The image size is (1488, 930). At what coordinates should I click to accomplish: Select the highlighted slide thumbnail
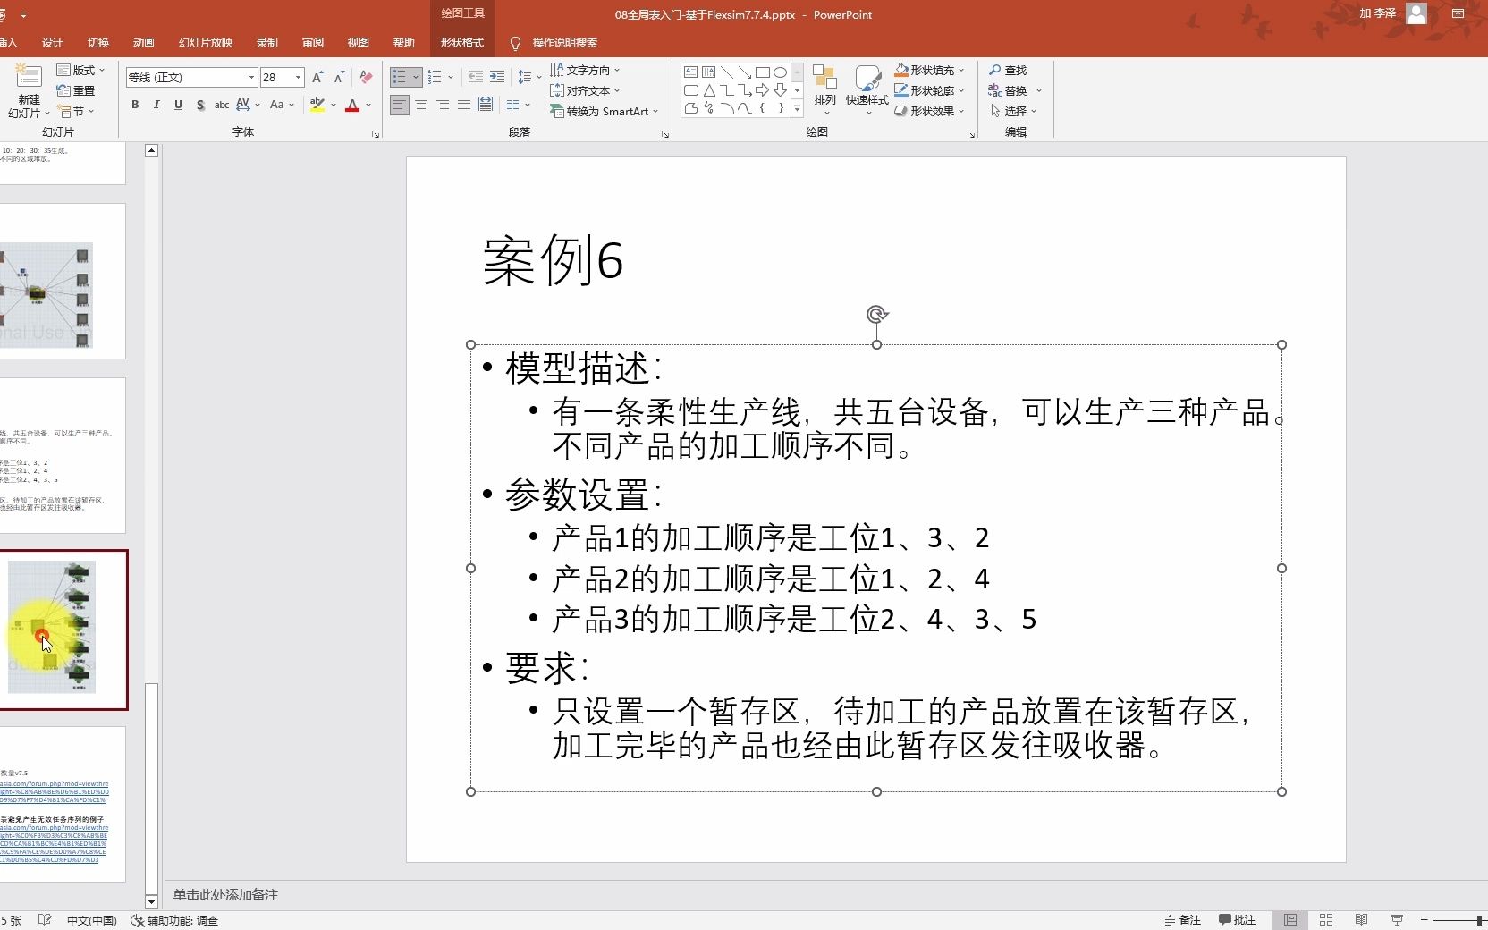[63, 629]
